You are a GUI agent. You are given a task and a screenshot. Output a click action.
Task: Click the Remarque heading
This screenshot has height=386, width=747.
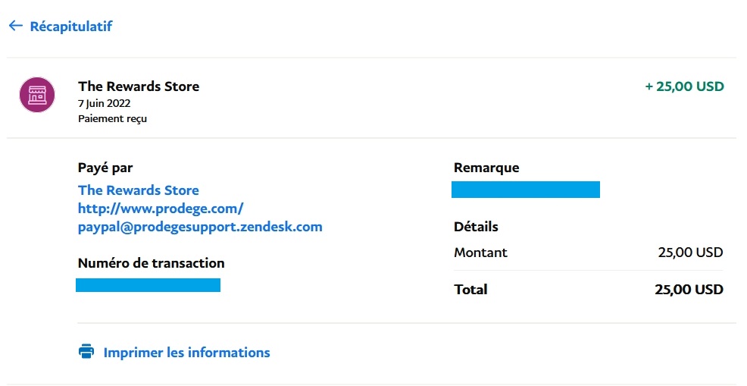486,168
